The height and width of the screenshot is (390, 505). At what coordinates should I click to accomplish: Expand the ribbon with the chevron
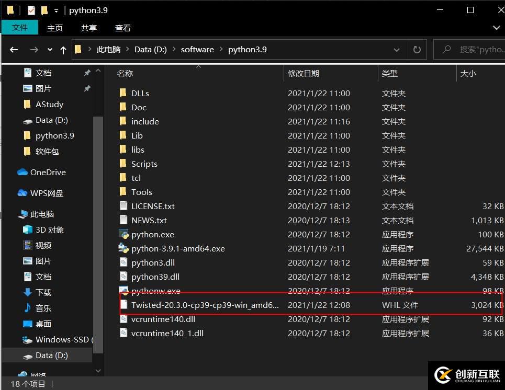[496, 28]
